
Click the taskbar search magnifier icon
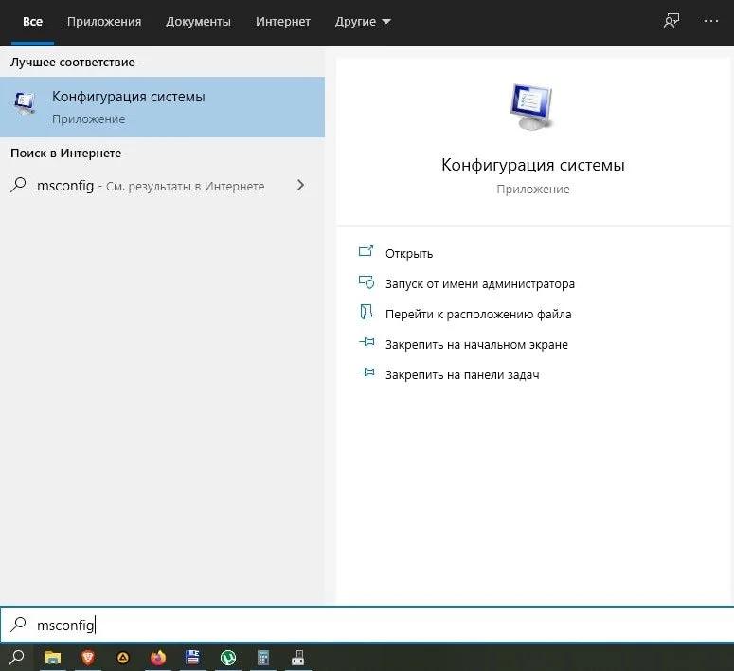[16, 658]
